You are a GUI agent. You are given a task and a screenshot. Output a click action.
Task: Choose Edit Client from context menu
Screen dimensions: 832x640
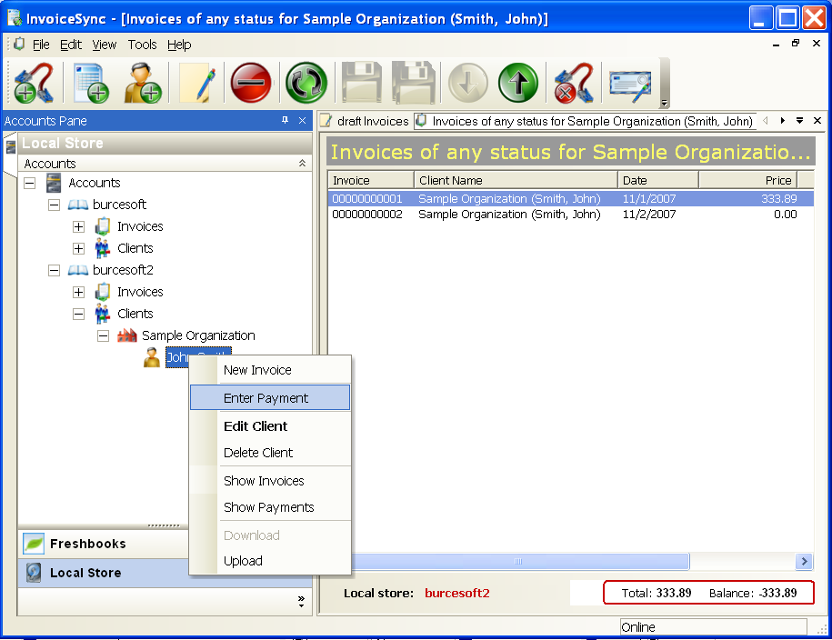[270, 426]
